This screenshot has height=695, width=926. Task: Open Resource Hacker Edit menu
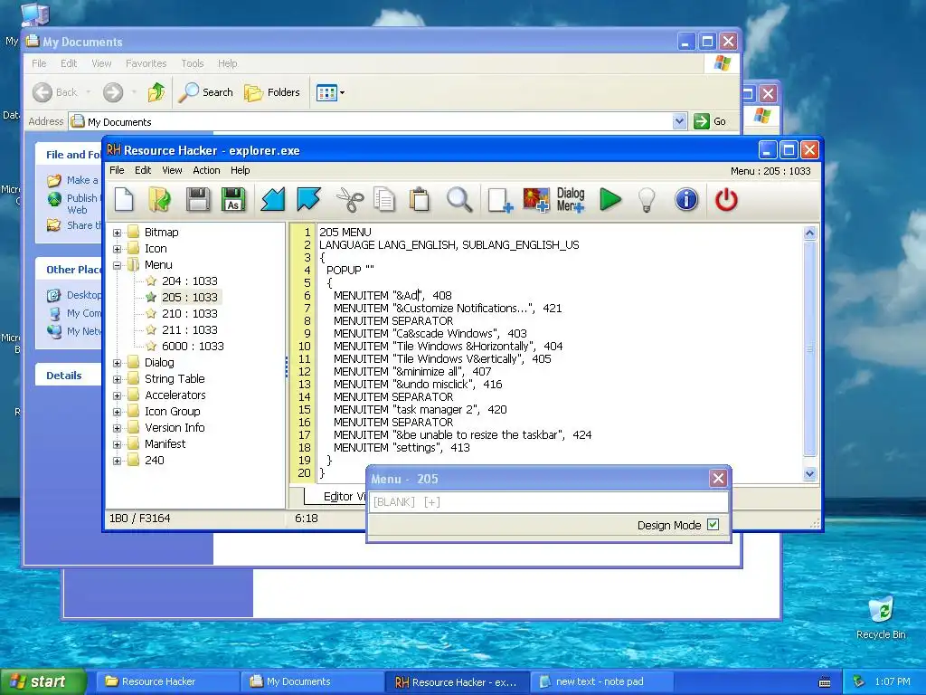(143, 170)
